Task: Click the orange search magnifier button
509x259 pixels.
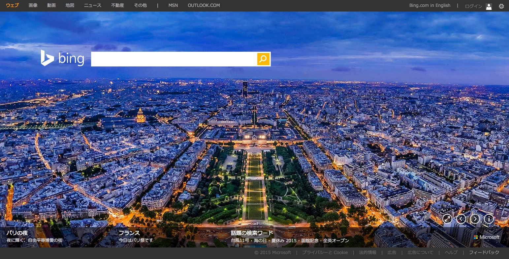Action: click(x=263, y=59)
